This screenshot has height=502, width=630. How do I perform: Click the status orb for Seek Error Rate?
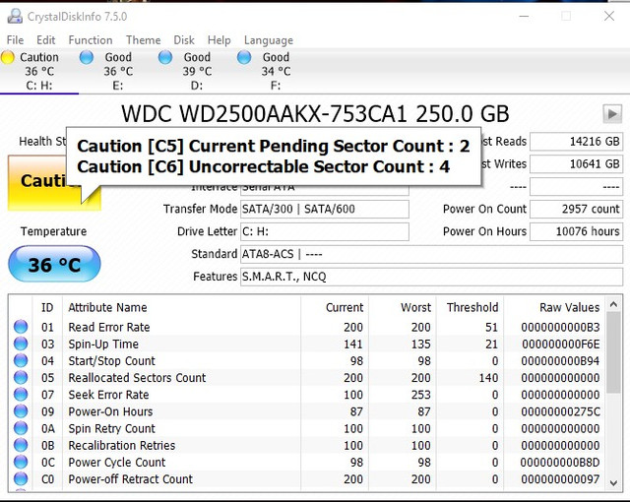pyautogui.click(x=21, y=395)
